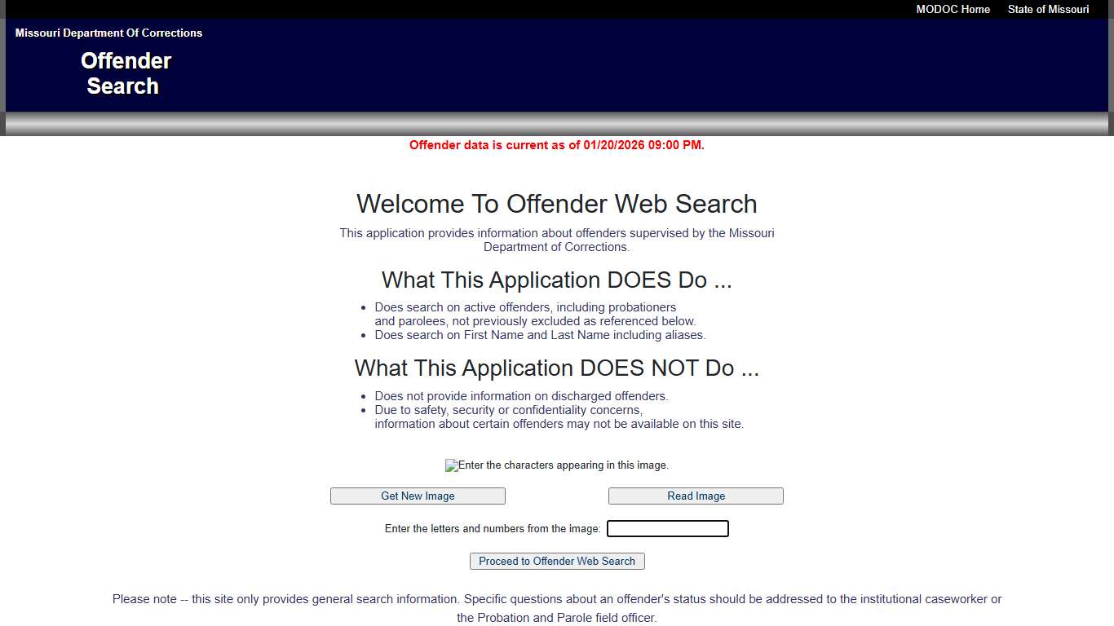Click inside the letters and numbers box
1114x626 pixels.
click(667, 528)
